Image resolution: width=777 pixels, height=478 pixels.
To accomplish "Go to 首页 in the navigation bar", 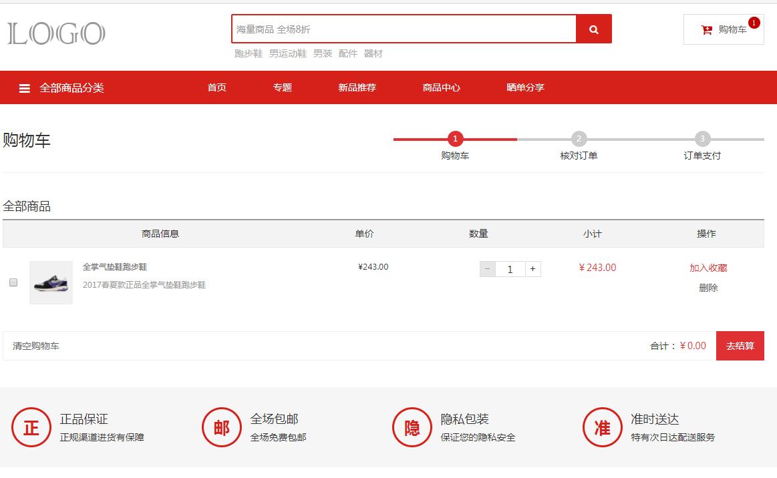I will [217, 87].
